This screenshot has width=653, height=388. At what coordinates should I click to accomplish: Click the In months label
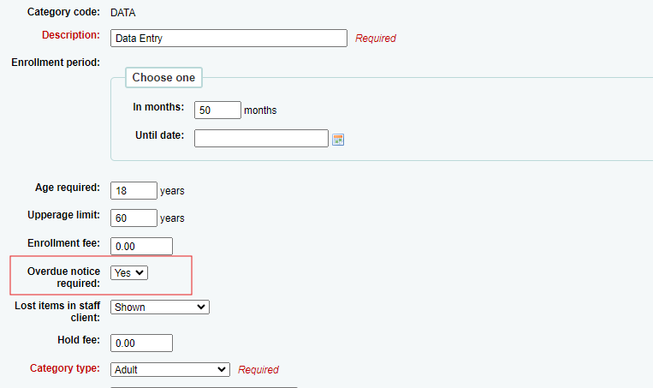click(x=158, y=107)
